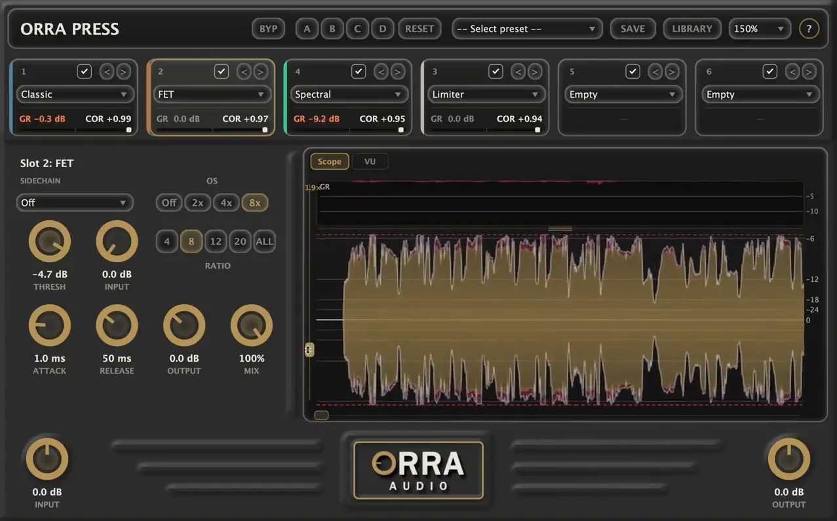This screenshot has height=521, width=837.
Task: Click the global OUTPUT knob at bottom right
Action: click(x=788, y=459)
